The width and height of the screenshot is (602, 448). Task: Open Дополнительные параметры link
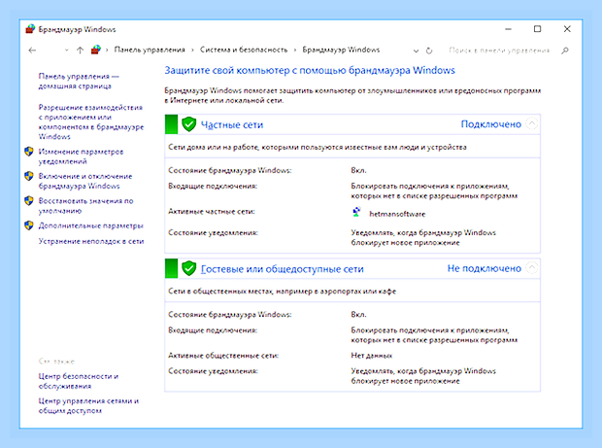pos(90,225)
